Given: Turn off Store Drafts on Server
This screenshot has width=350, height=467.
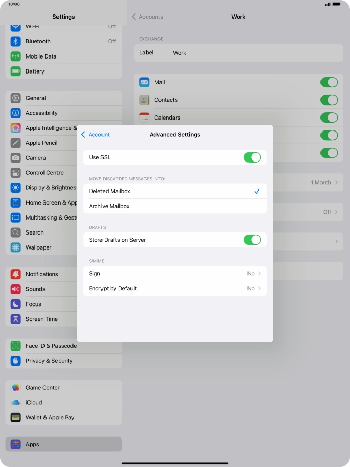Looking at the screenshot, I should coord(252,240).
